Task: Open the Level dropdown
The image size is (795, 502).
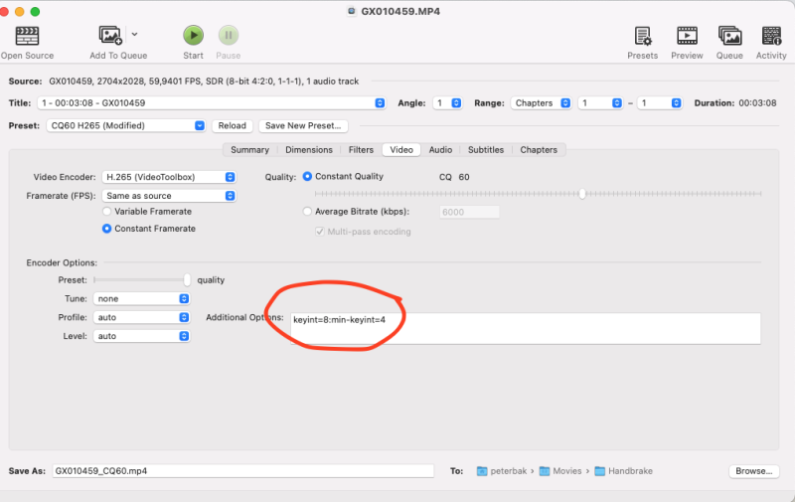Action: (x=141, y=336)
